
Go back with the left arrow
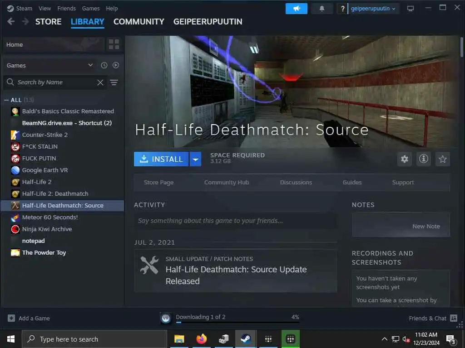(11, 22)
